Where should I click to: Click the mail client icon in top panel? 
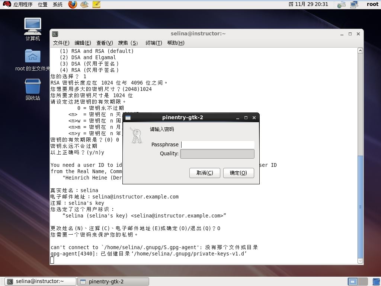point(84,4)
